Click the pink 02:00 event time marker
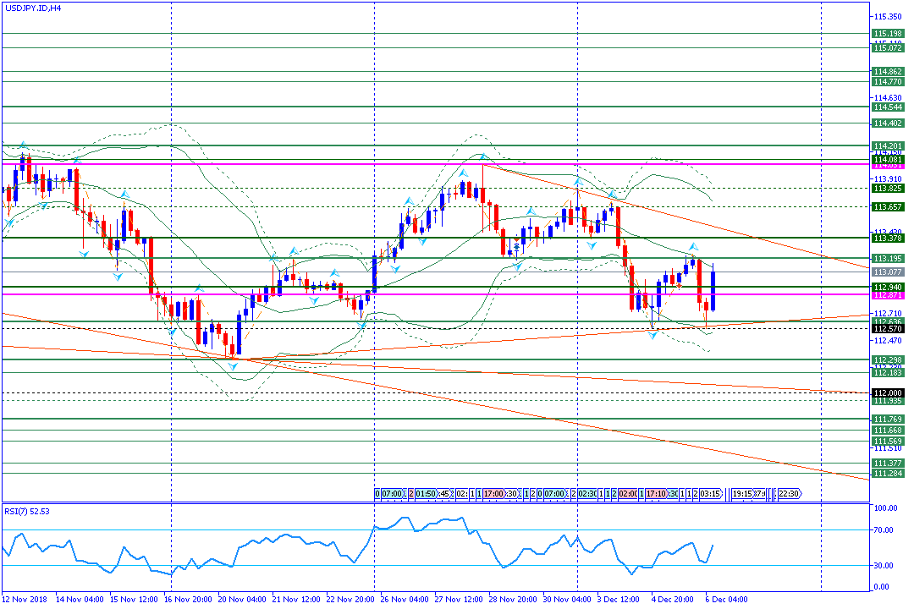914x609 pixels. (x=628, y=494)
